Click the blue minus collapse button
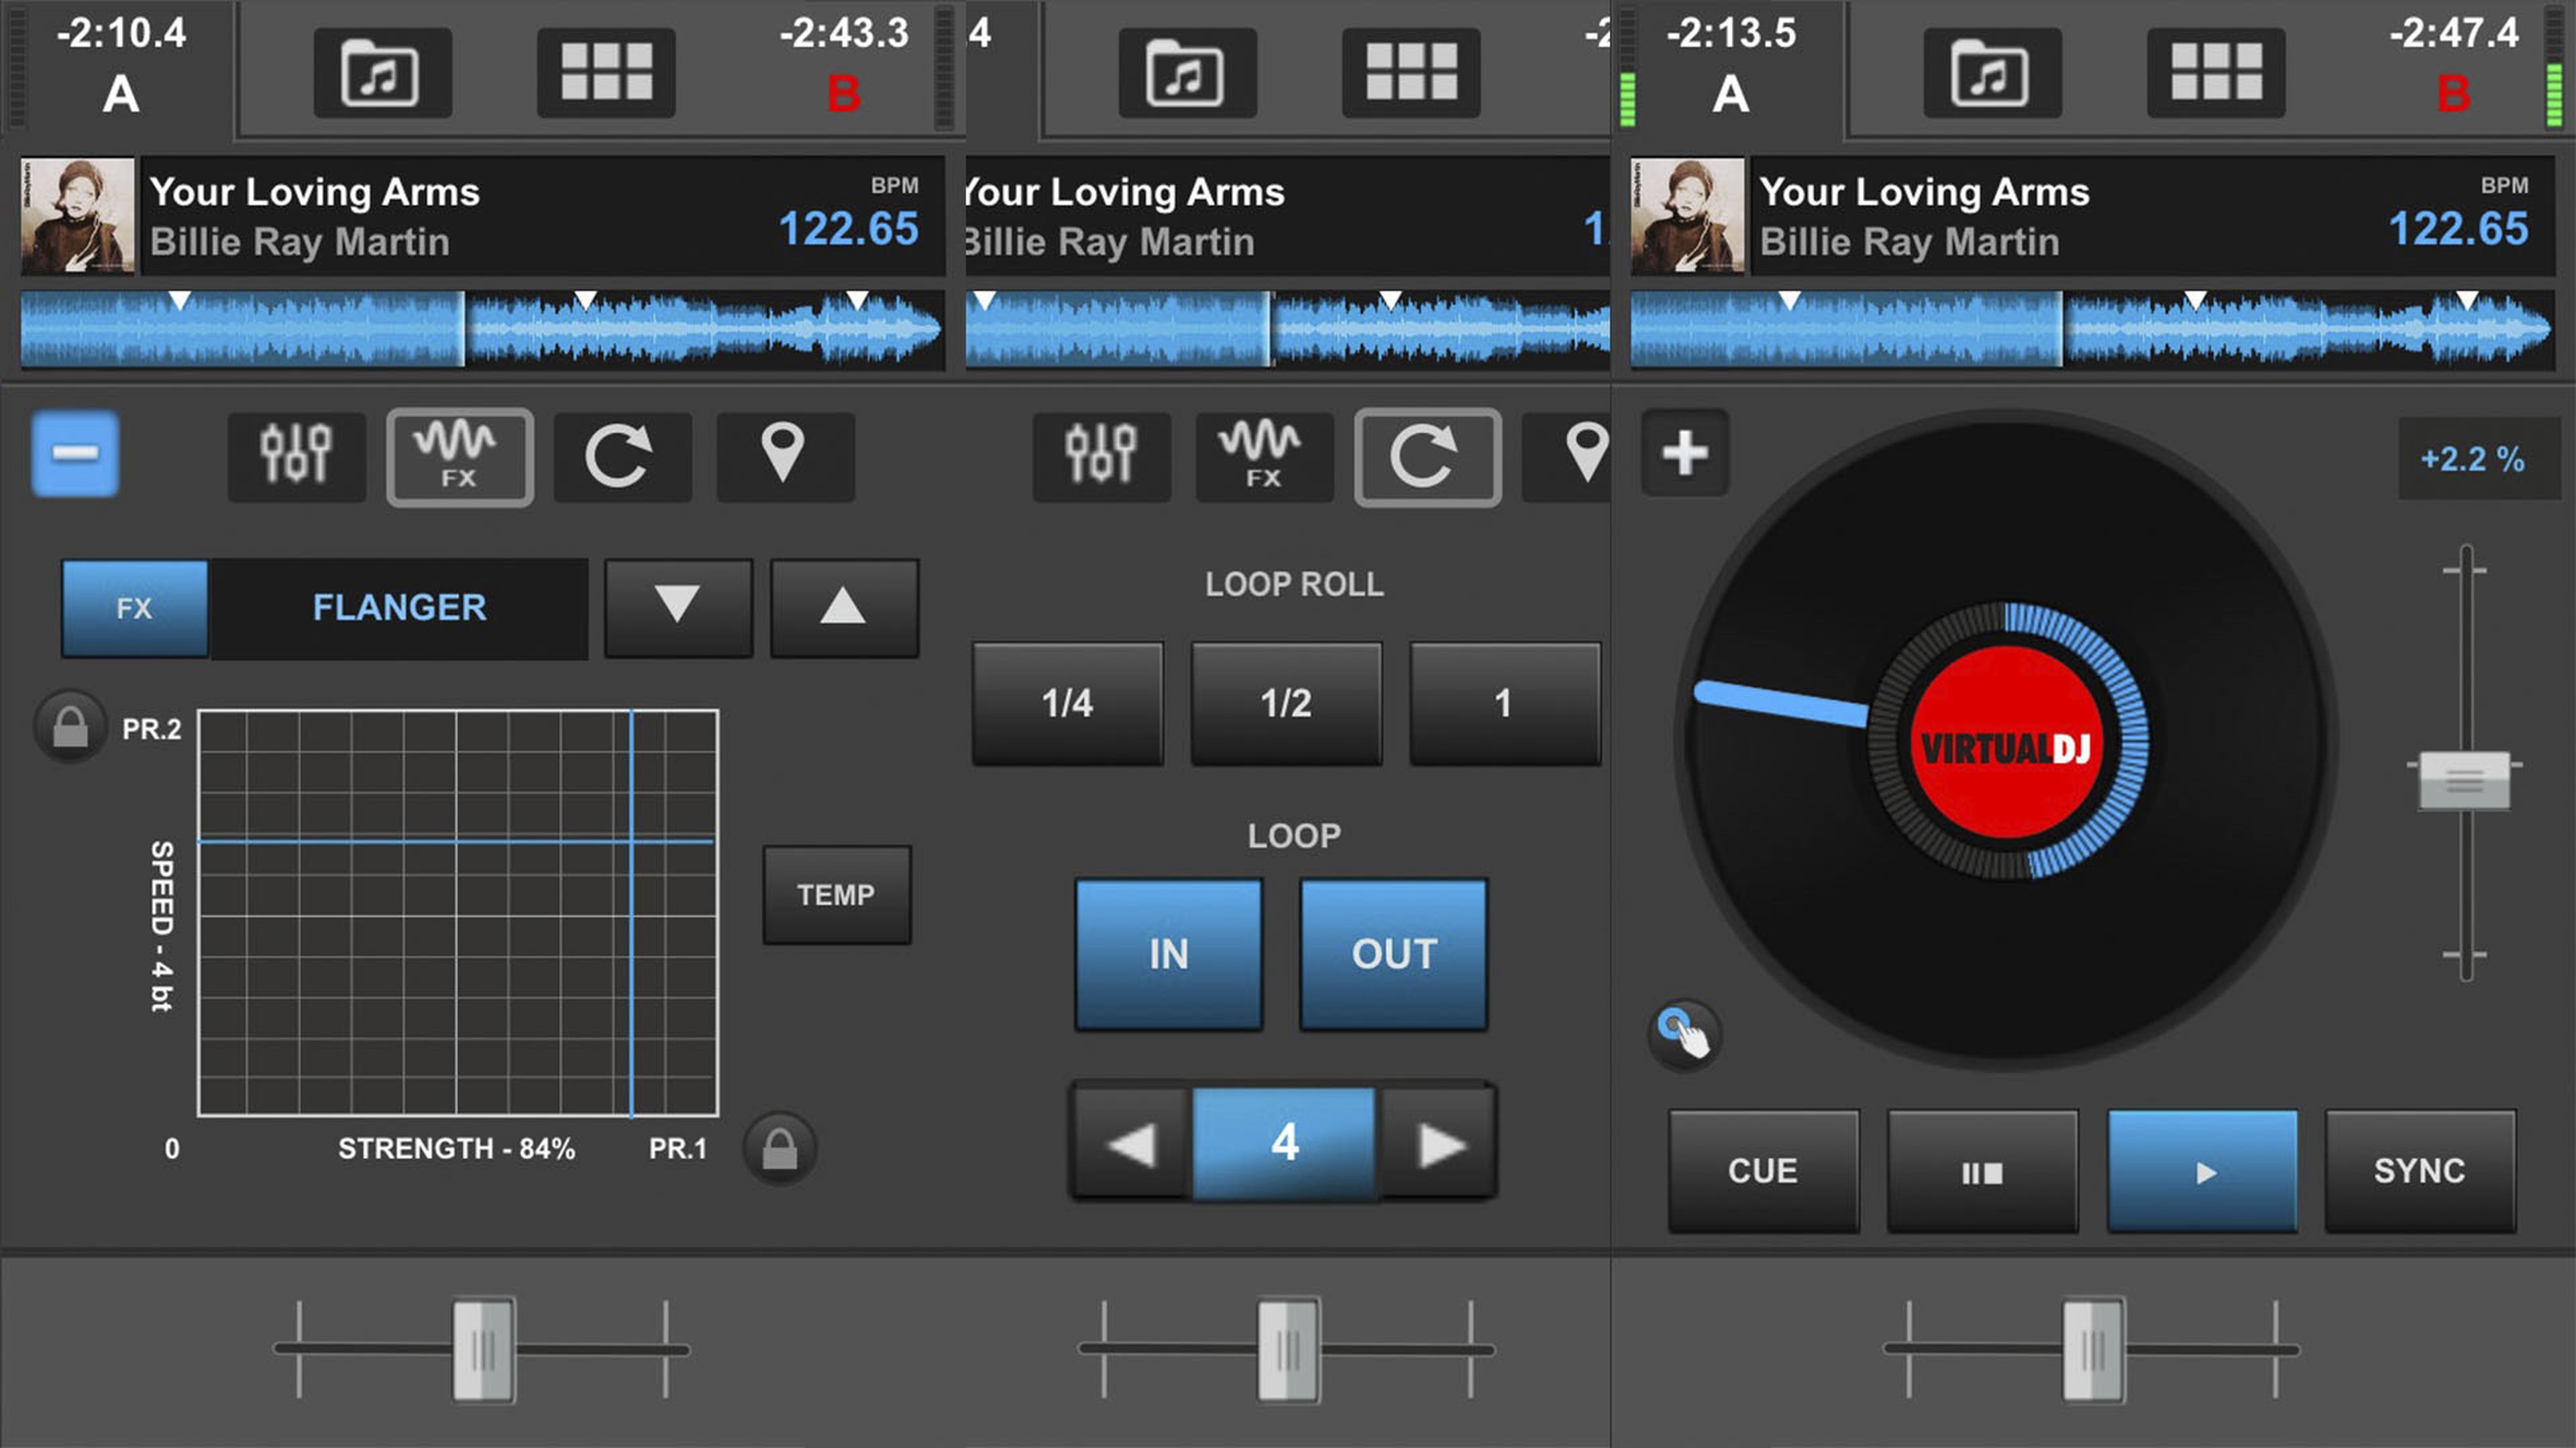The image size is (2576, 1448). point(75,455)
